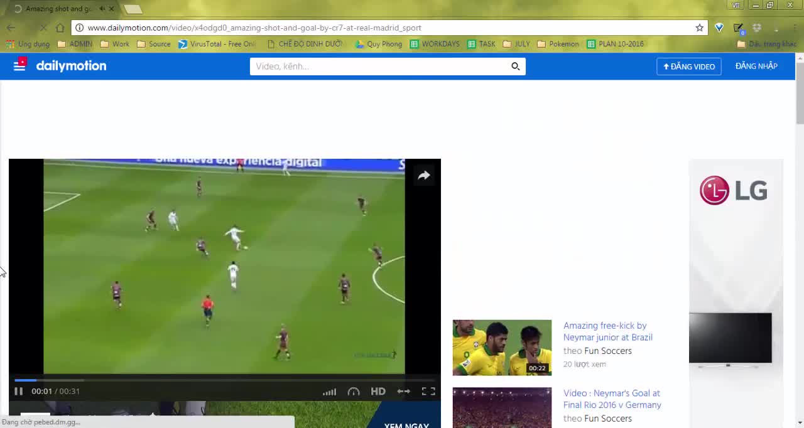
Task: Click the address bar URL
Action: 254,28
